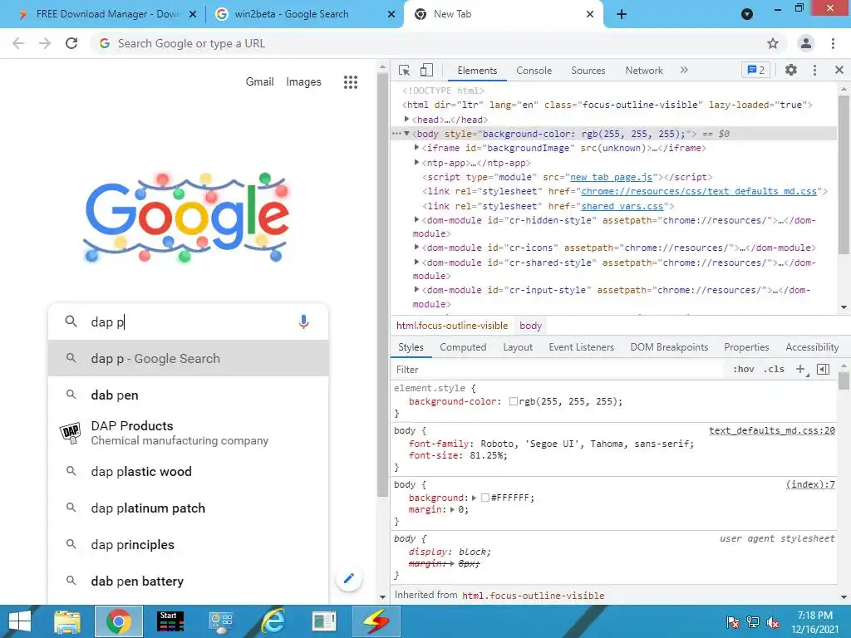Open text_defaults_md.css:20 source link
The width and height of the screenshot is (851, 638).
click(772, 430)
